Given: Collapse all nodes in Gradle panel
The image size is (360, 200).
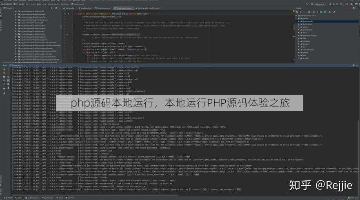Looking at the screenshot, I should pos(318,12).
